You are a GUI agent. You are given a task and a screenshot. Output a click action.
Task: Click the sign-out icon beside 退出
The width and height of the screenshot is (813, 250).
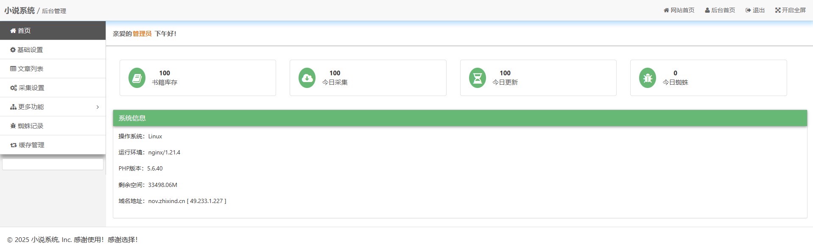(x=748, y=10)
